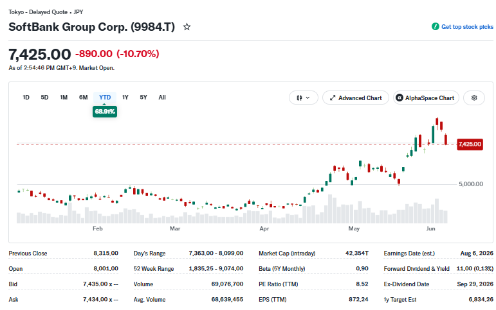
Task: Click the Advanced Chart expand arrows icon
Action: (333, 98)
